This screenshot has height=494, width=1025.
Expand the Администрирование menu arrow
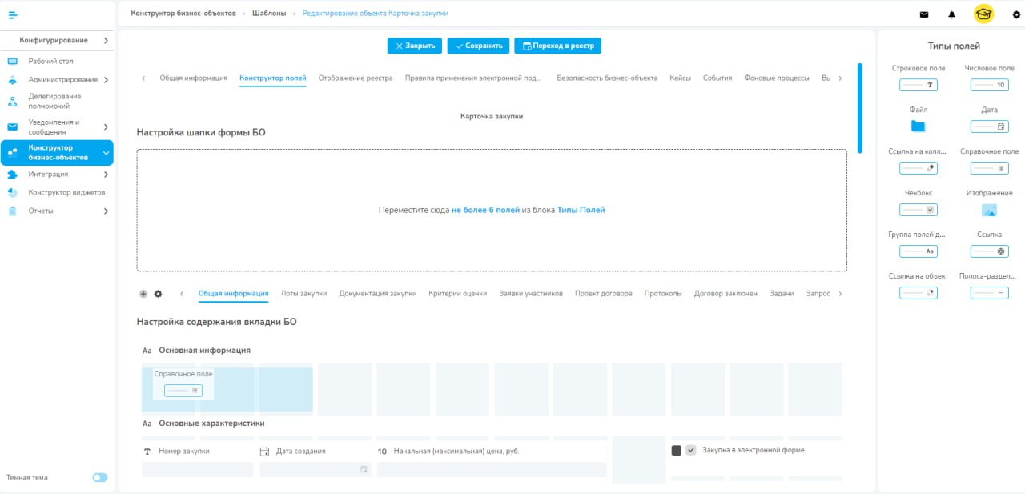point(106,80)
